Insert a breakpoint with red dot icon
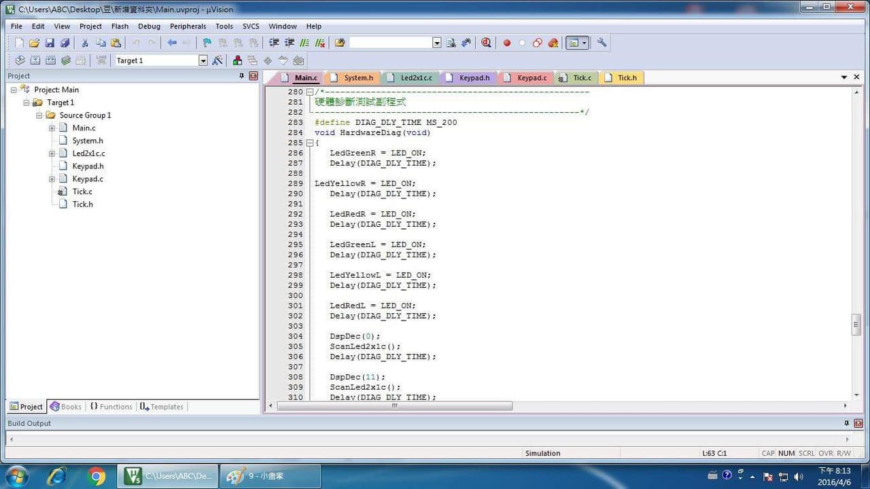The width and height of the screenshot is (870, 489). [x=506, y=43]
